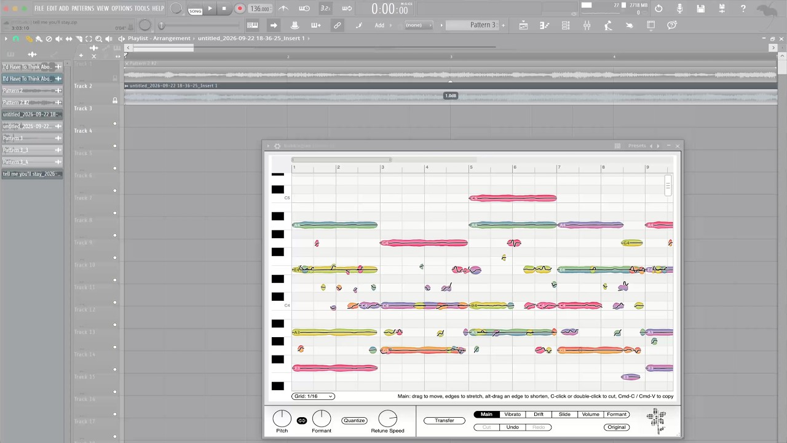Toggle link between Pitch and Formant knobs
Screen dimensions: 787x443
(x=302, y=421)
